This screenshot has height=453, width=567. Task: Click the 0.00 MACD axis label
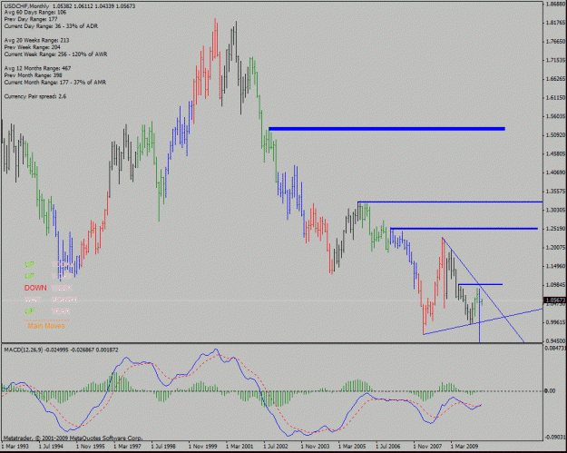tap(550, 390)
